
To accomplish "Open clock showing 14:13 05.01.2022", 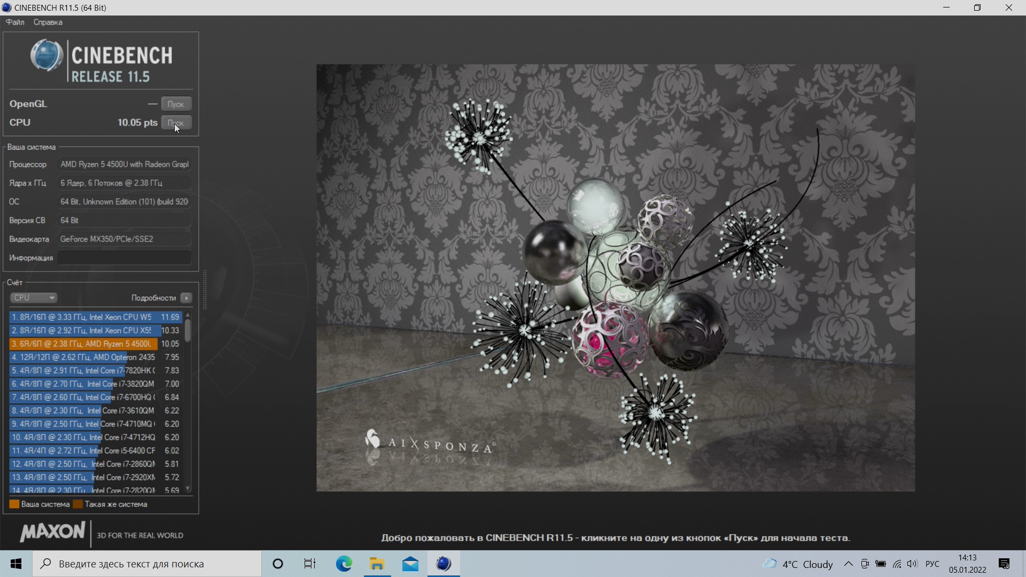I will (968, 564).
